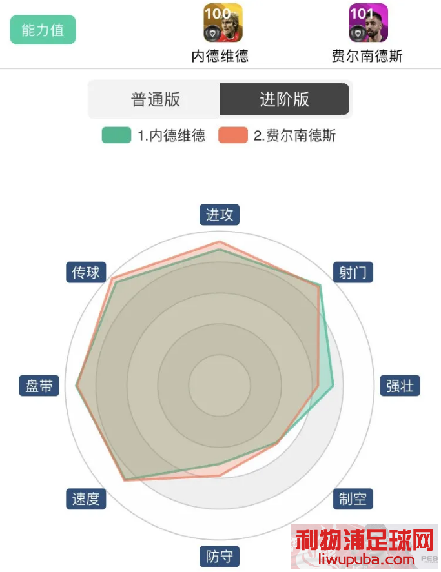Screen dimensions: 441x572
Task: Click the 进攻 axis label
Action: coord(220,215)
